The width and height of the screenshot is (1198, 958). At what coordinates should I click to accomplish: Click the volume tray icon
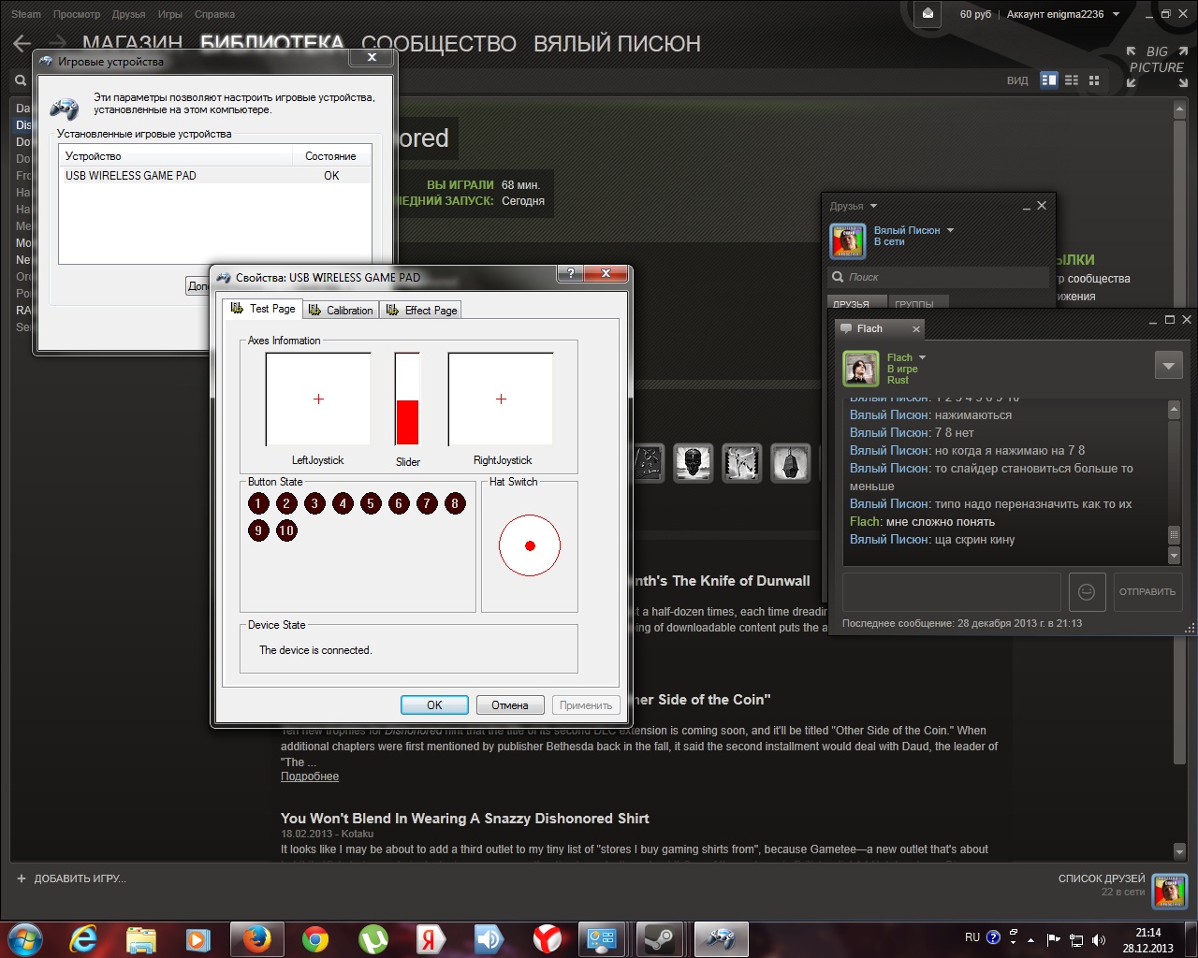point(1099,939)
